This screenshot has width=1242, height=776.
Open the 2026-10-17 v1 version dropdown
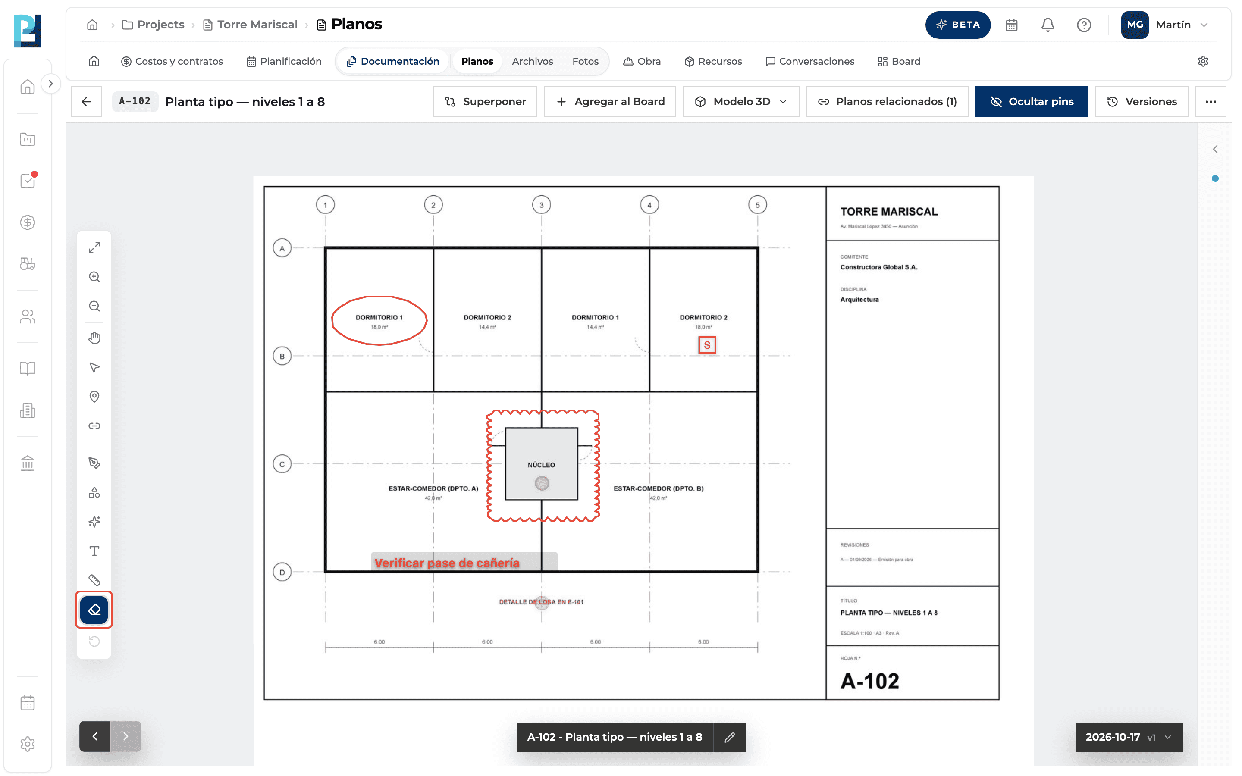click(x=1129, y=736)
